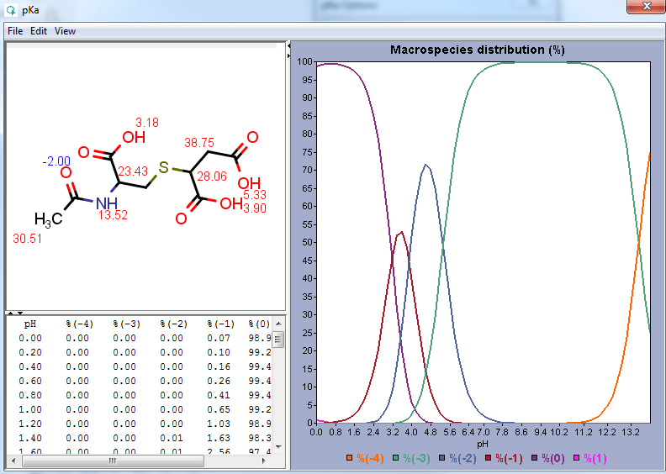
Task: Click the 0.07 value in %(-1) column
Action: pos(219,338)
